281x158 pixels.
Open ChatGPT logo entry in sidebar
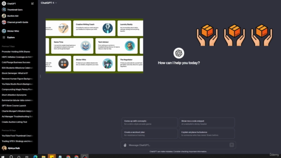[9, 4]
